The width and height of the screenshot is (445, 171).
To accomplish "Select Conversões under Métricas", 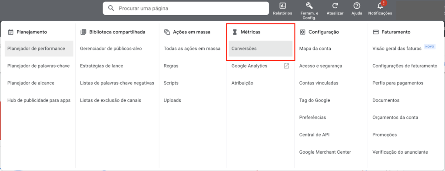I will (x=261, y=49).
